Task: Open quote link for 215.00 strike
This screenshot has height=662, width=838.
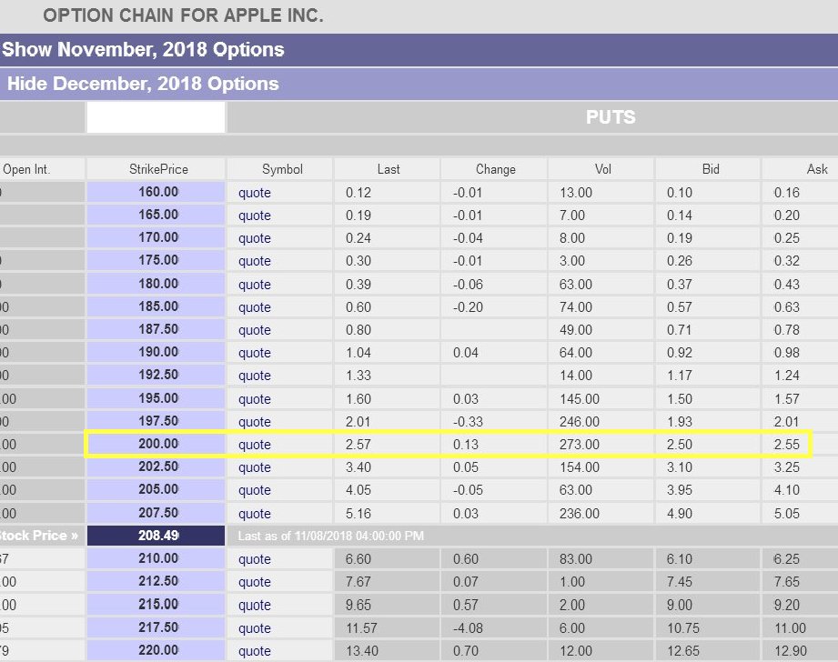Action: point(255,606)
